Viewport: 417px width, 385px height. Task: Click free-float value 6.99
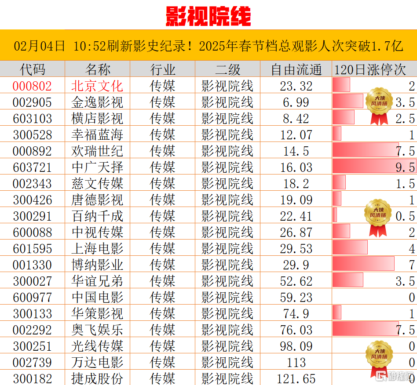tap(296, 102)
